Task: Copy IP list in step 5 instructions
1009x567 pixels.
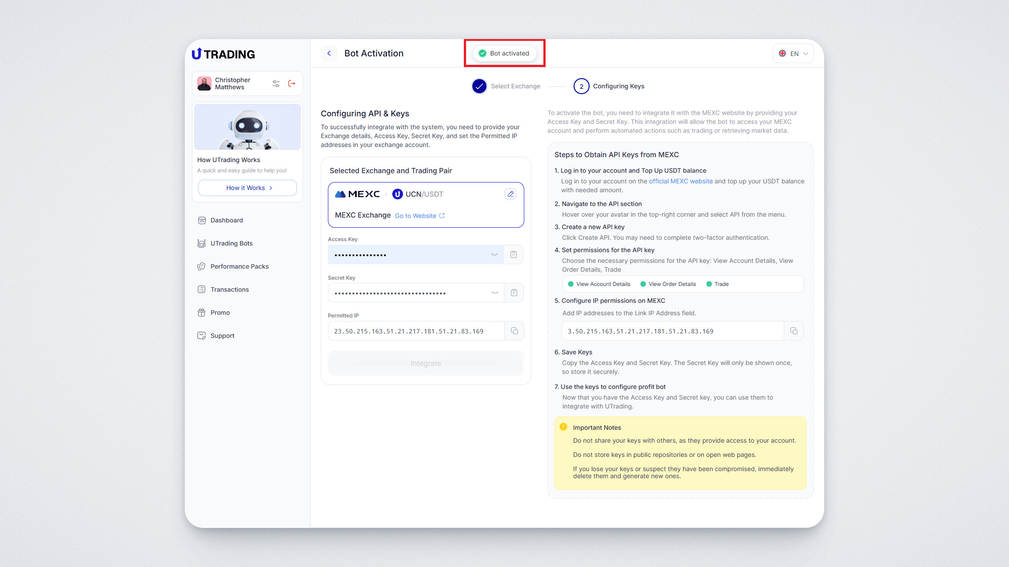Action: tap(794, 331)
